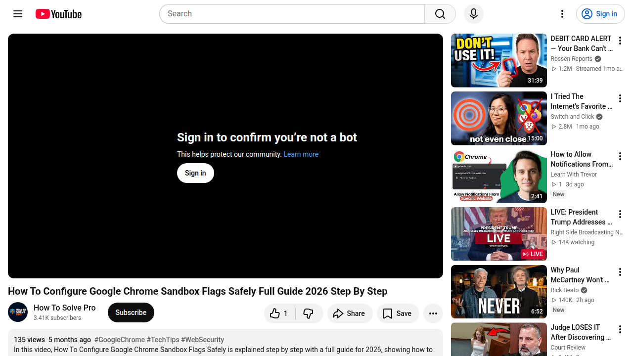Viewport: 633px width, 356px height.
Task: Open LIVE President Trump Addresses thumbnail
Action: coord(499,234)
